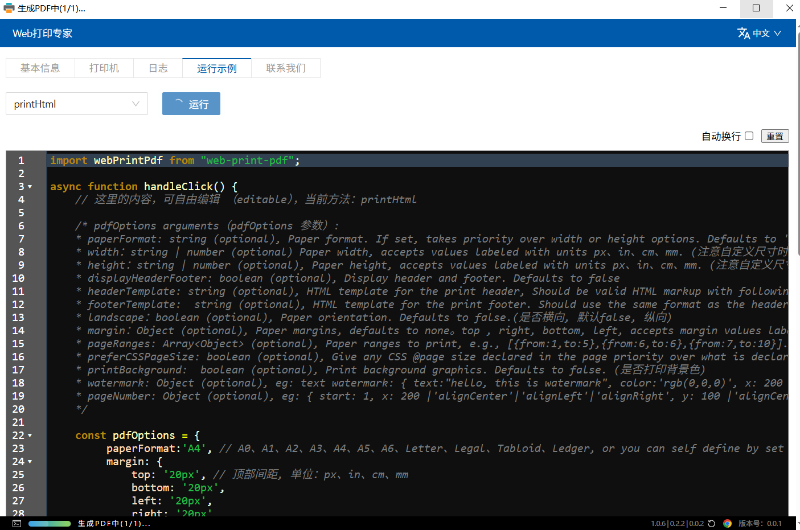The image size is (800, 530).
Task: Switch to the 基本信息 tab
Action: [x=40, y=68]
